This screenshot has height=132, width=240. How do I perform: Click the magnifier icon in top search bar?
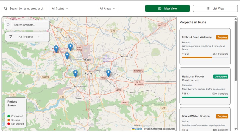(x=6, y=8)
